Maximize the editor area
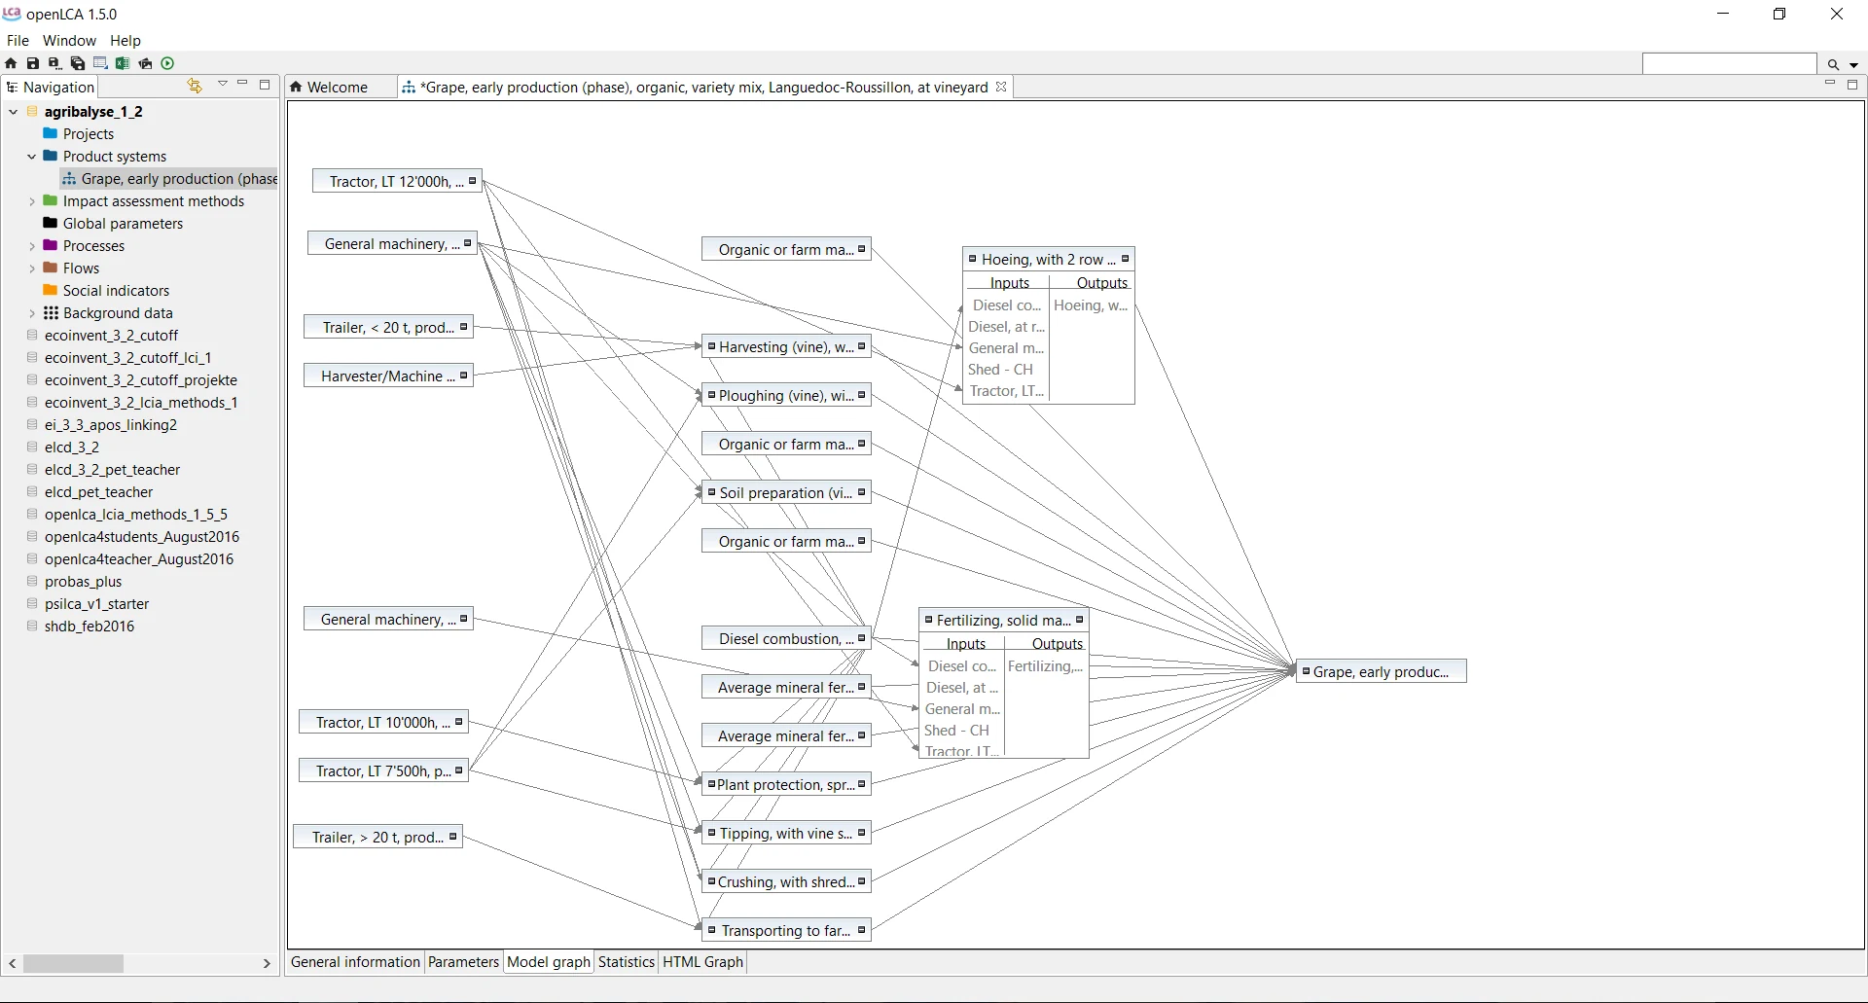This screenshot has width=1868, height=1003. (1852, 85)
